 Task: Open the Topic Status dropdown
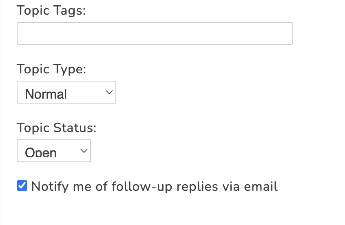click(x=53, y=151)
